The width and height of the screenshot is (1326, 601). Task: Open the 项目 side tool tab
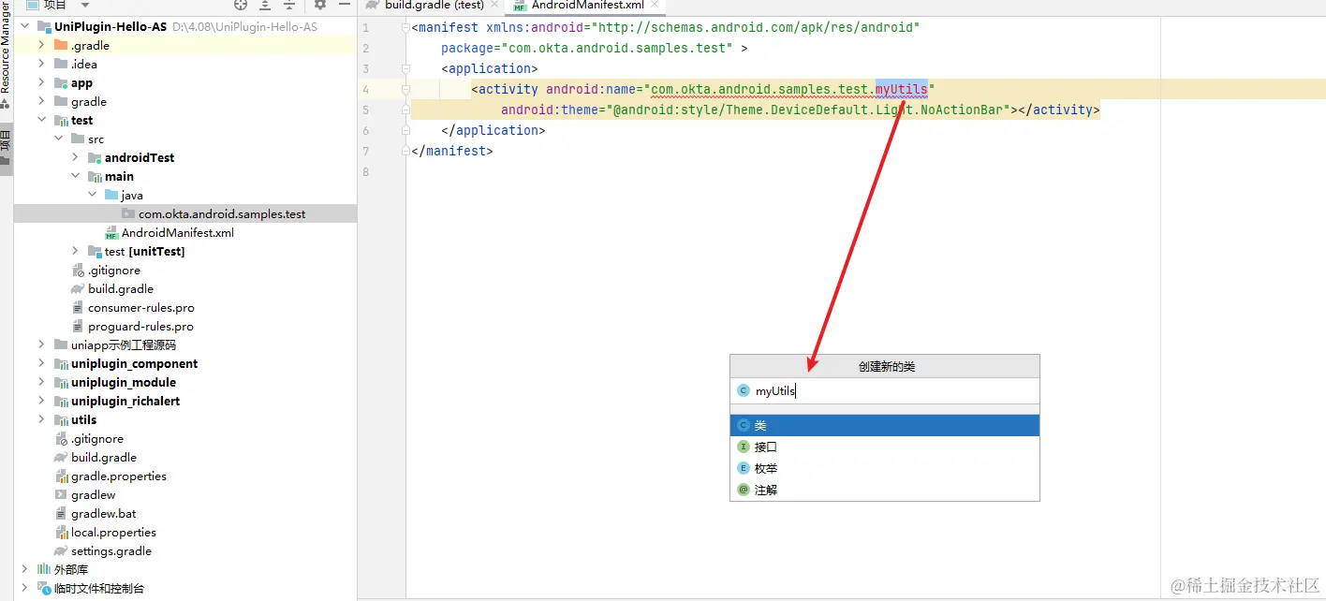coord(6,150)
